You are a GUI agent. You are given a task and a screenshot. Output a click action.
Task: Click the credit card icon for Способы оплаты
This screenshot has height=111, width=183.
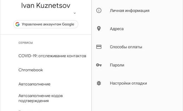pos(99,47)
